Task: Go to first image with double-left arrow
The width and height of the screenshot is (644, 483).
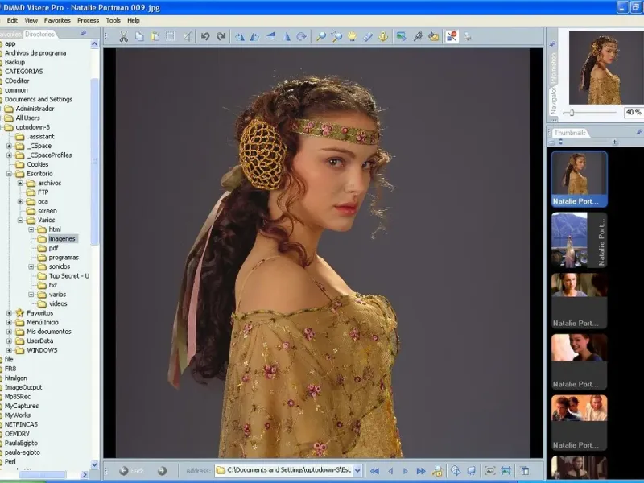Action: (x=374, y=471)
